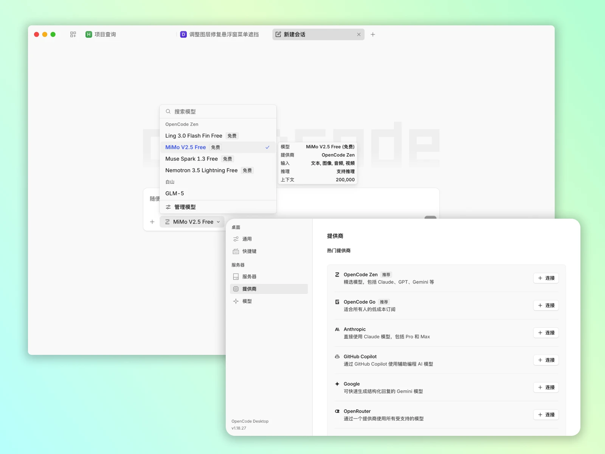605x454 pixels.
Task: Click the OpenCode Go logo icon
Action: coord(337,302)
